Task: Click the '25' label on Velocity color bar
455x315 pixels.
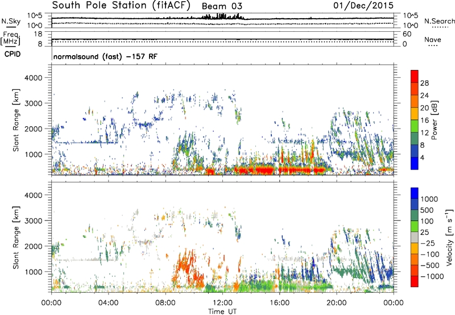Action: pos(424,233)
